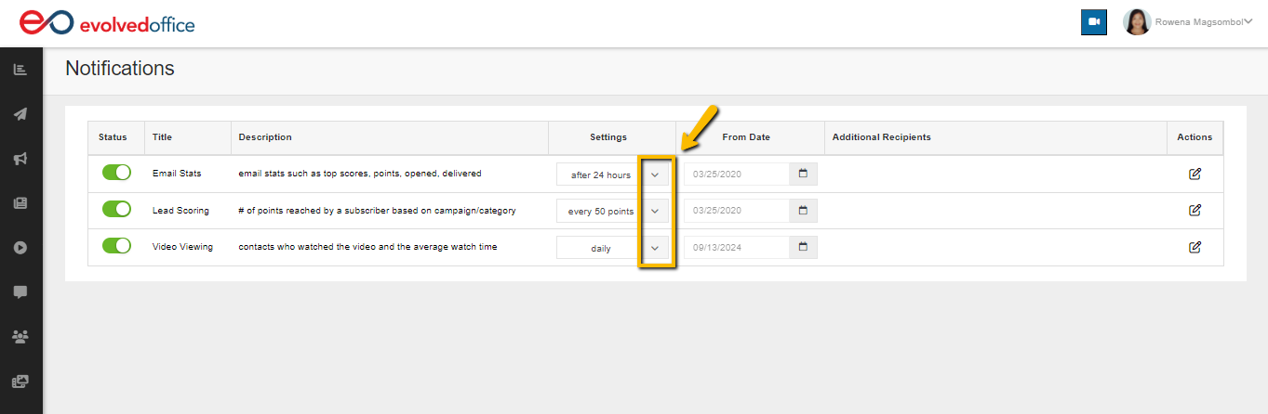Click the paper plane send icon in sidebar
The image size is (1268, 414).
click(20, 114)
